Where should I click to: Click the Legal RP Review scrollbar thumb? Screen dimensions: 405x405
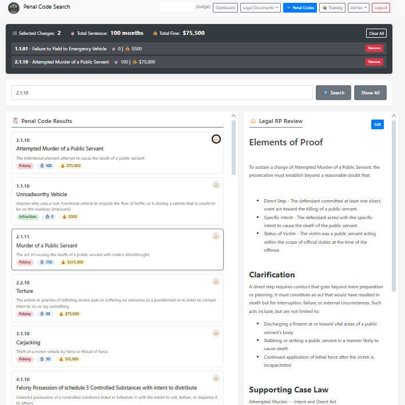(394, 206)
